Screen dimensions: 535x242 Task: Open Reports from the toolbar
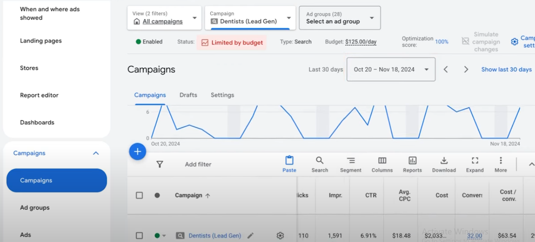click(x=413, y=164)
